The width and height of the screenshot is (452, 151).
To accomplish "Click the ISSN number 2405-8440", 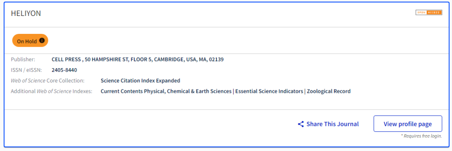I will pyautogui.click(x=64, y=70).
